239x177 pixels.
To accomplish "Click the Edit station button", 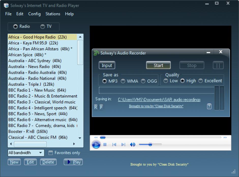I will [30, 162].
